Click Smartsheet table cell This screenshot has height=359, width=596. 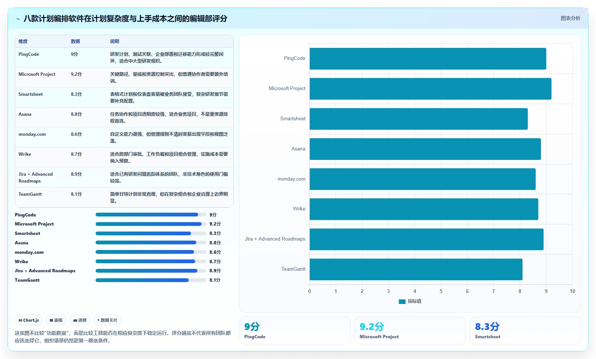pos(31,94)
